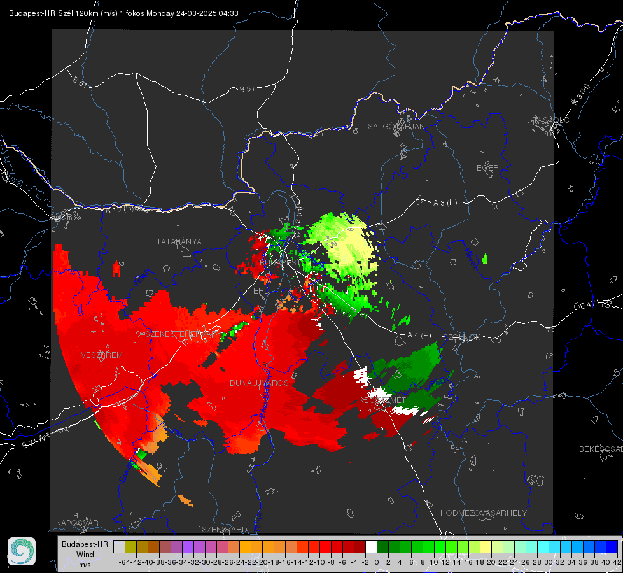623x573 pixels.
Task: Select the EGER city label
Action: point(487,168)
